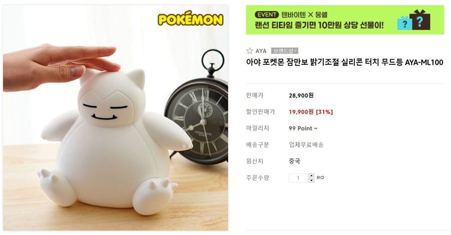Click the quantity input field showing 1

pos(298,178)
